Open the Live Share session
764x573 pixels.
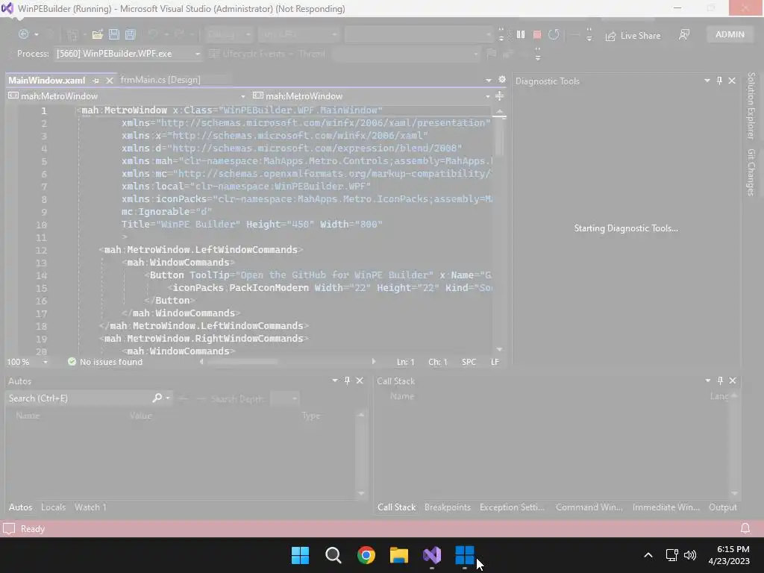633,36
